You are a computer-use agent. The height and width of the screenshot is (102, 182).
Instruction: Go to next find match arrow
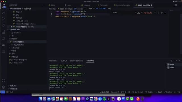pos(158,13)
